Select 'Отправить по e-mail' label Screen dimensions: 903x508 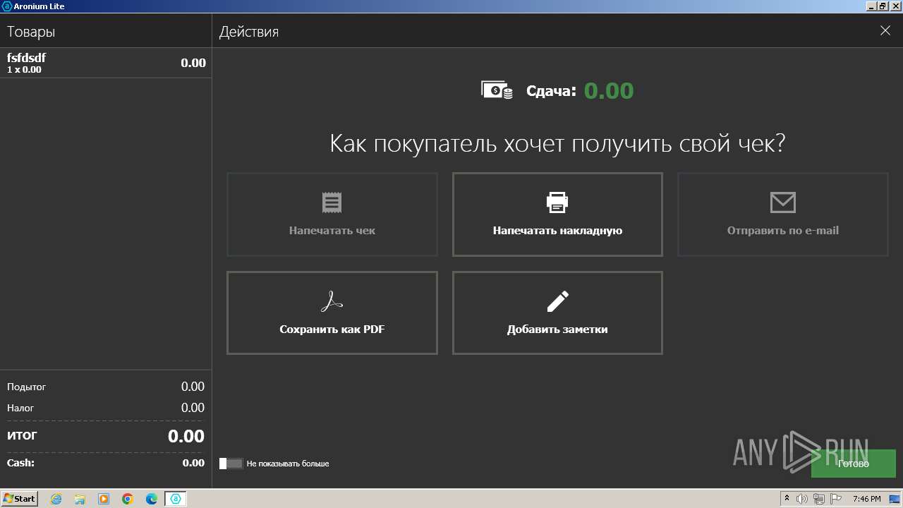click(x=783, y=230)
